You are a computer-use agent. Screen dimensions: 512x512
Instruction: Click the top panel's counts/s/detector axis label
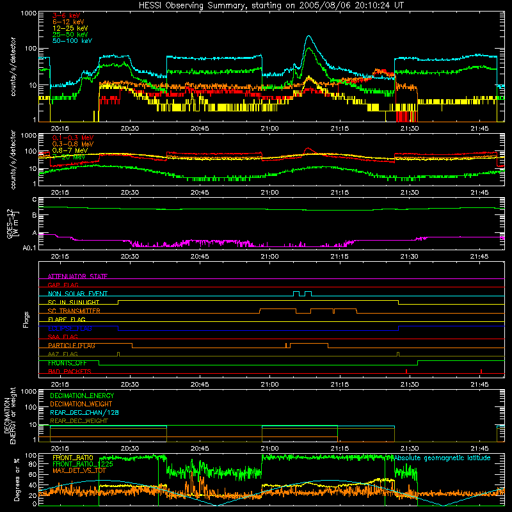tap(13, 67)
